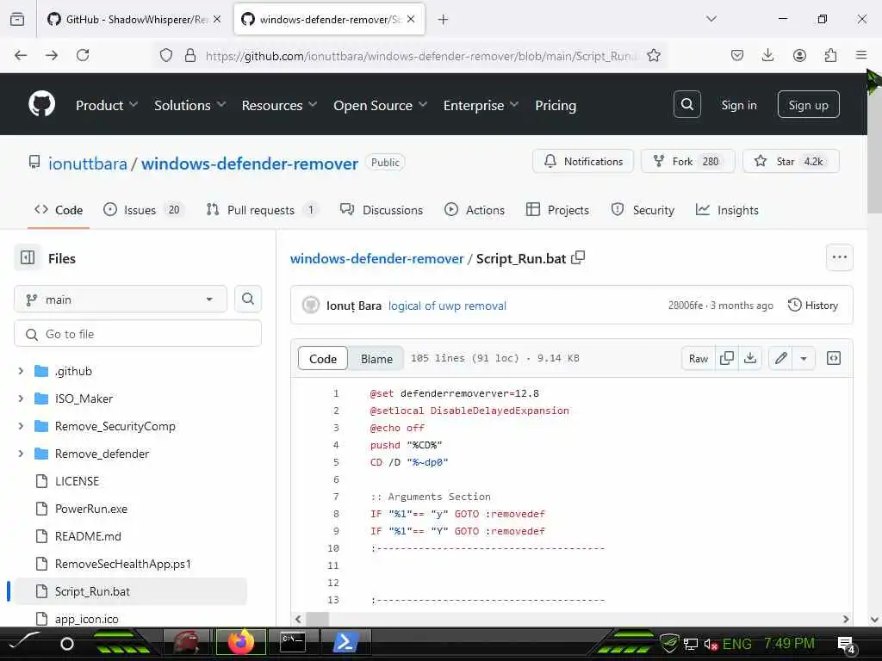Image resolution: width=882 pixels, height=661 pixels.
Task: Open Firefox downloads panel
Action: click(x=767, y=55)
